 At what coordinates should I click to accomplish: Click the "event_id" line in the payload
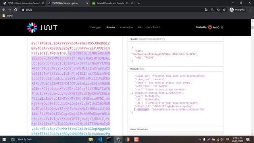tap(171, 76)
